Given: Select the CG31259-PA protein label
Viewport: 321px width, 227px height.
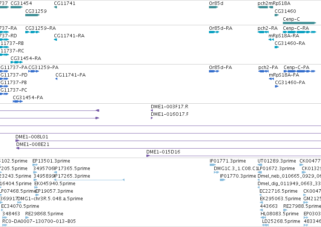Looking at the screenshot, I should pos(43,67).
